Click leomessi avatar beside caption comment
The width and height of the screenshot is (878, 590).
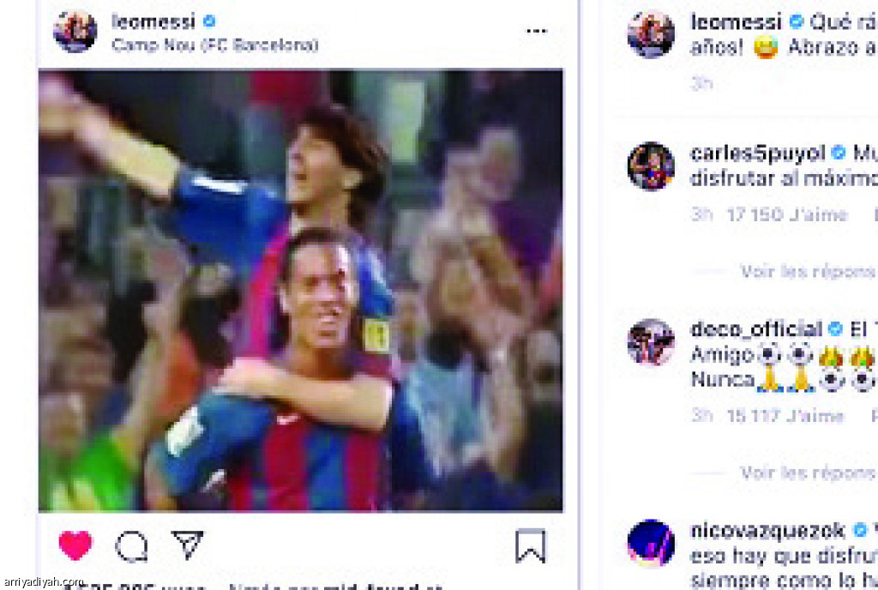pyautogui.click(x=651, y=33)
